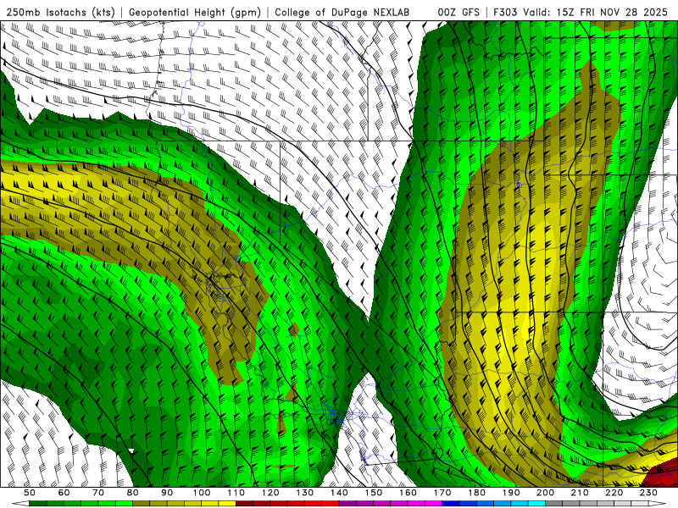Click the '230' colorbar label

(648, 493)
